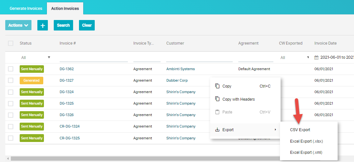Screen dimensions: 354x162
Task: Tick the select-all header checkbox
Action: click(10, 43)
